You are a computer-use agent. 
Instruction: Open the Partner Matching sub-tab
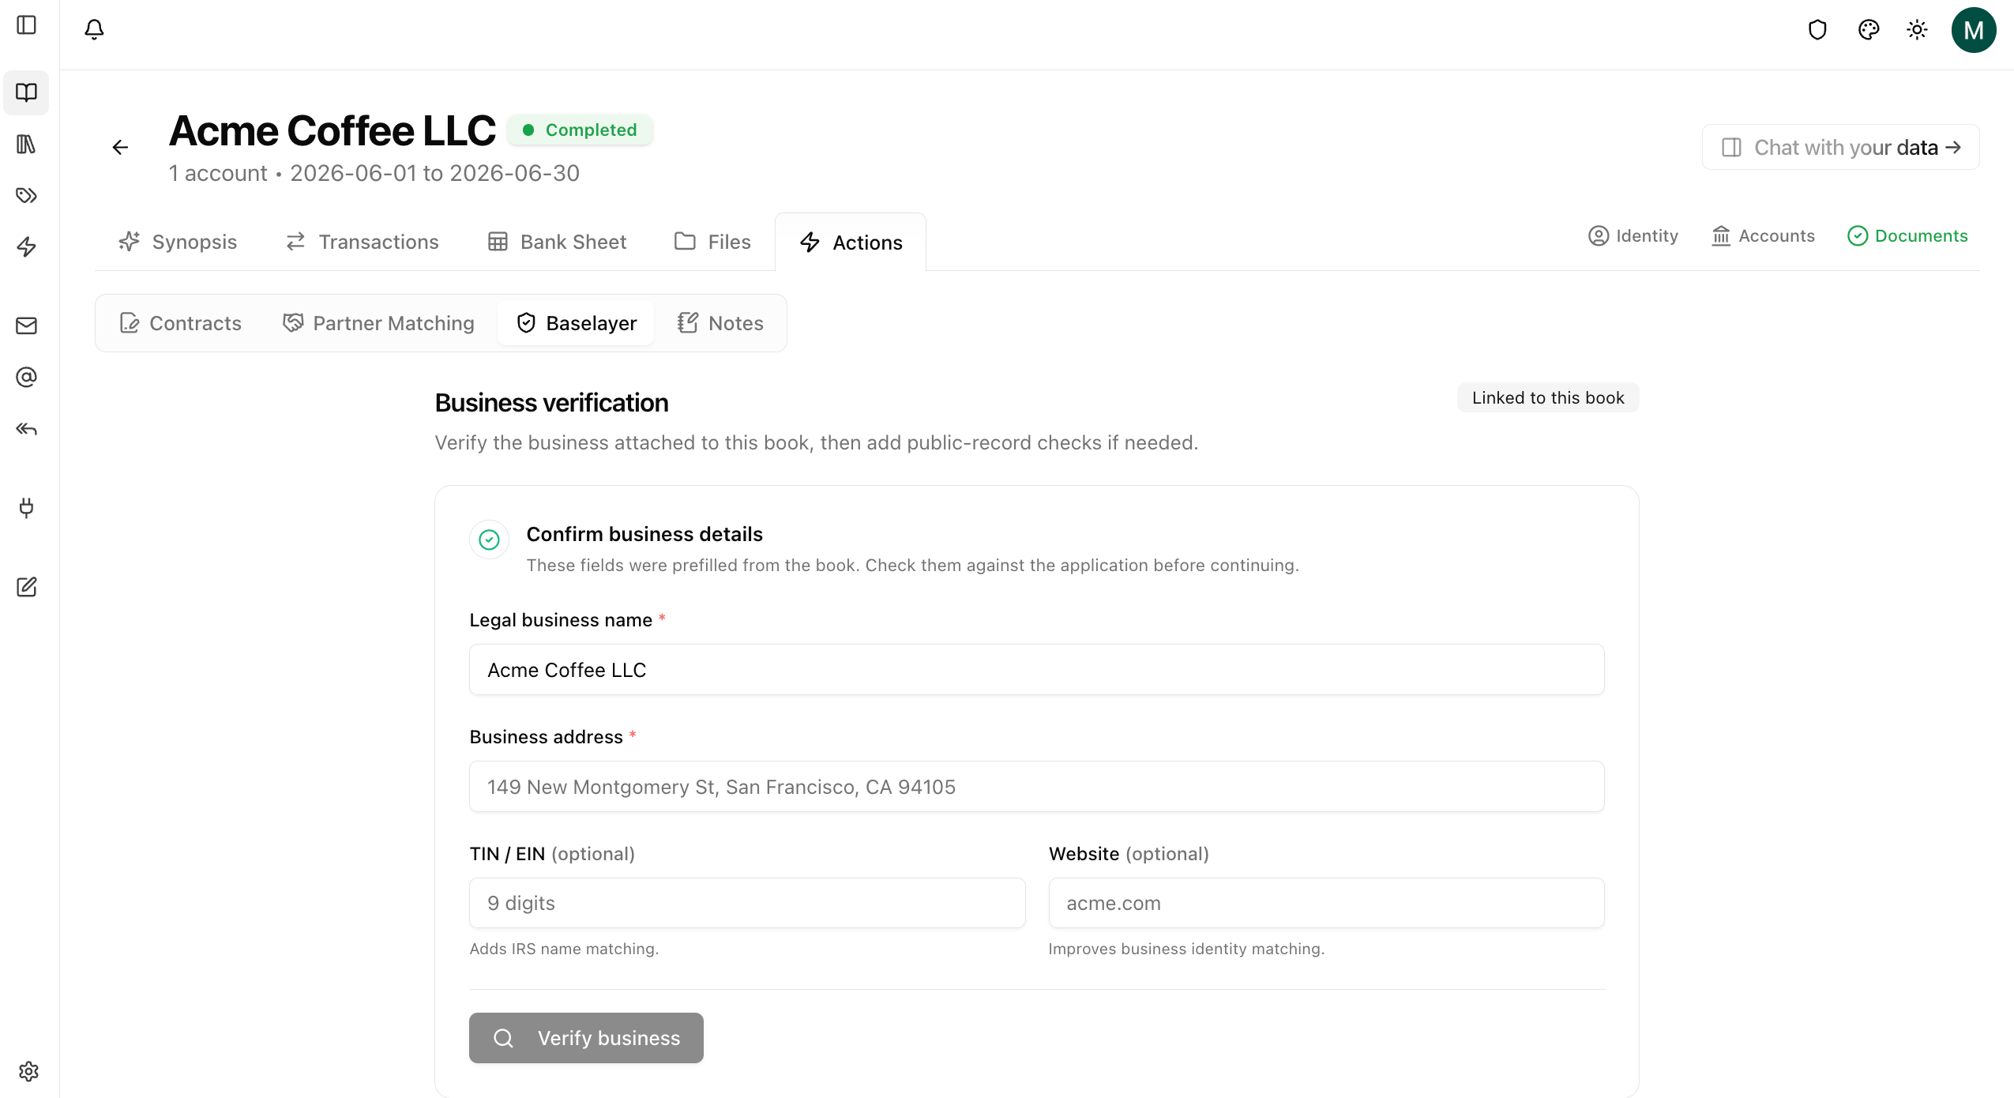(x=378, y=323)
